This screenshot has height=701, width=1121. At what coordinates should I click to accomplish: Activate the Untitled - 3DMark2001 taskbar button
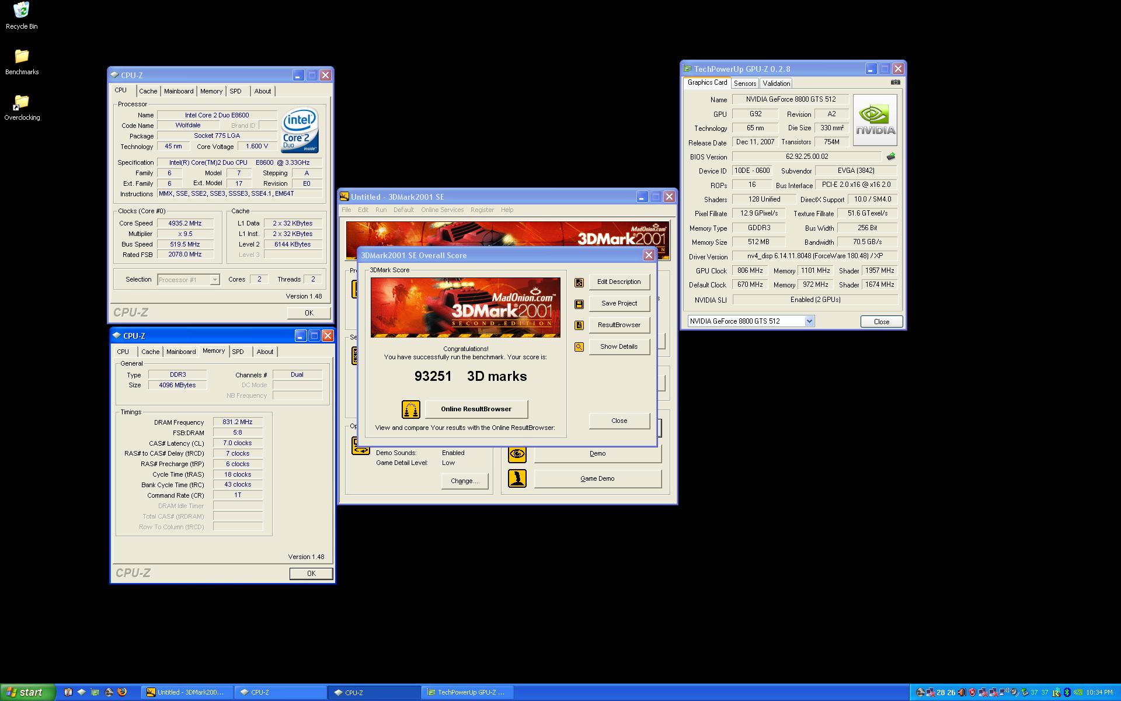pos(187,692)
